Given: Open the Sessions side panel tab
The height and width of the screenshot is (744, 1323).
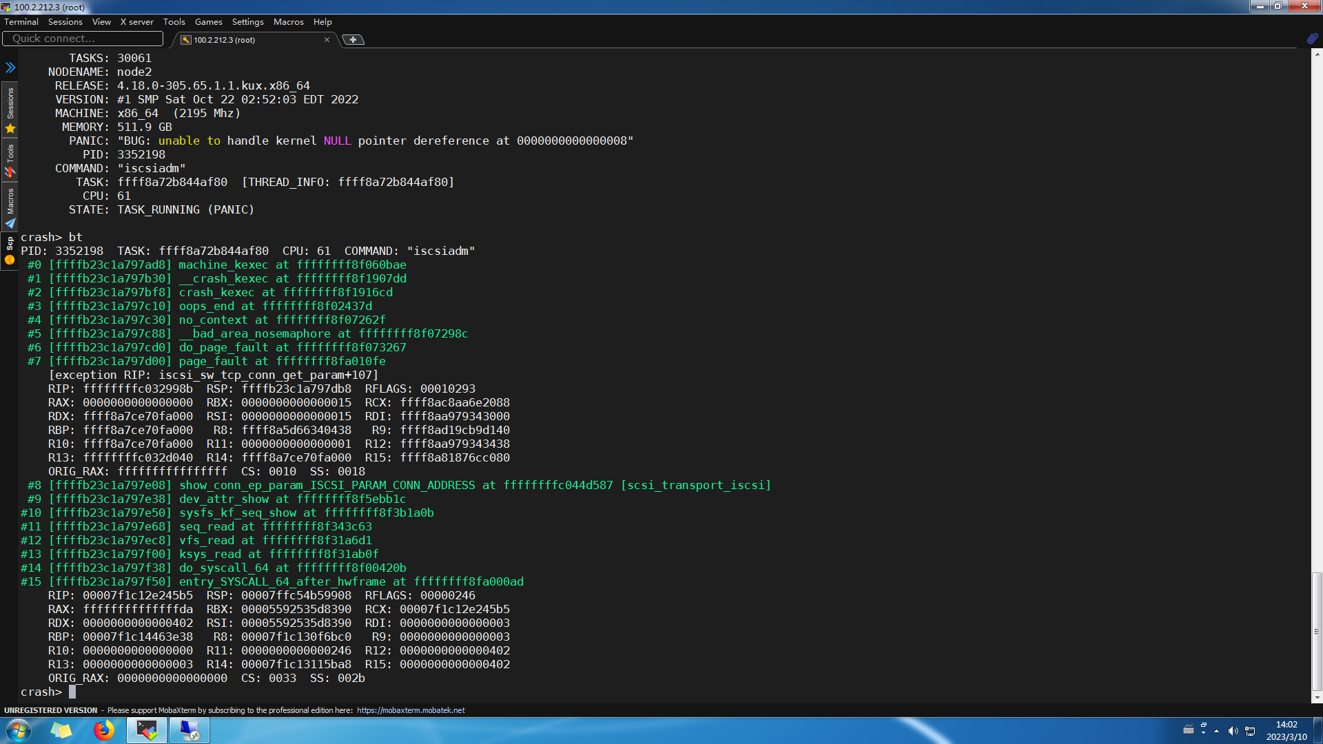Looking at the screenshot, I should [x=10, y=110].
